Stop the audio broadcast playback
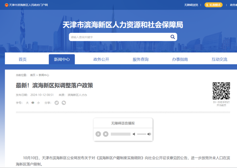Screen dimensions: 237x168 tap(106, 134)
